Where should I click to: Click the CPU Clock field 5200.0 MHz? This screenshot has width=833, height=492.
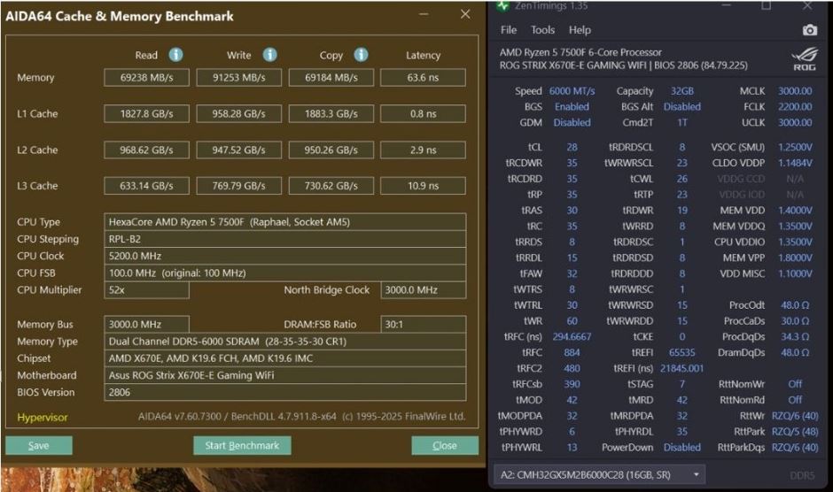(285, 256)
